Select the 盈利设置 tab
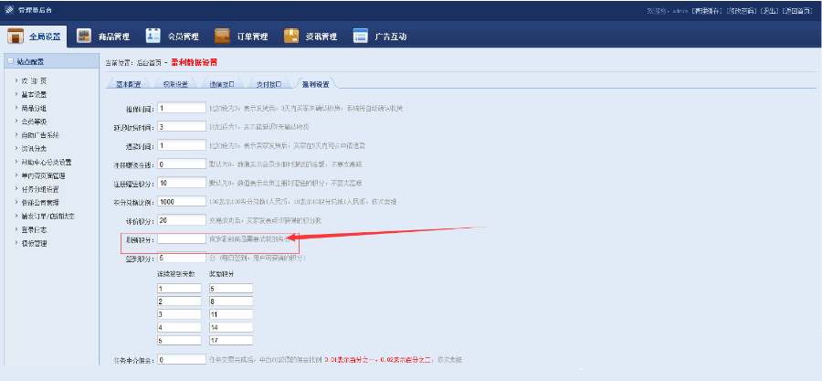Screen dimensions: 822x381 click(316, 84)
